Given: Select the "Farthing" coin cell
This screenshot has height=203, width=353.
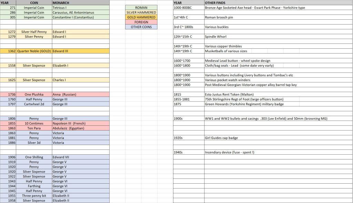Looking at the screenshot, I should [34, 186].
